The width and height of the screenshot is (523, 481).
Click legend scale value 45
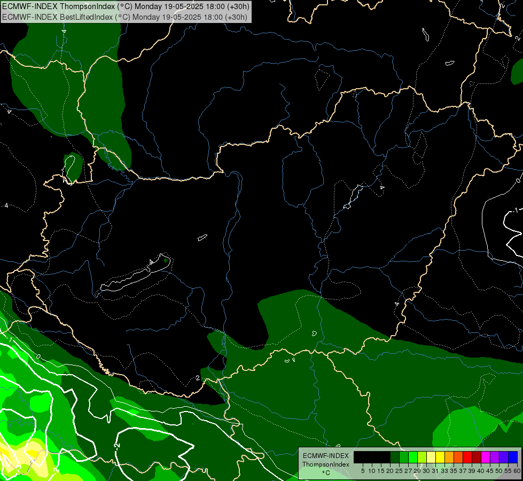pos(490,471)
